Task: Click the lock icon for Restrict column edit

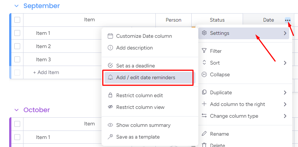Action: [110, 95]
